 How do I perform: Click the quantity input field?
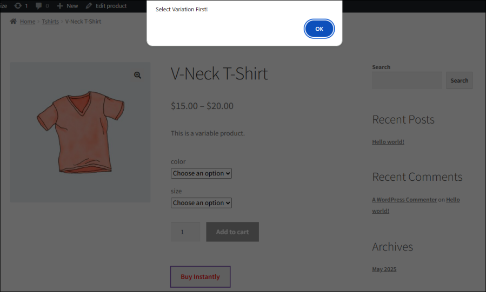click(185, 232)
